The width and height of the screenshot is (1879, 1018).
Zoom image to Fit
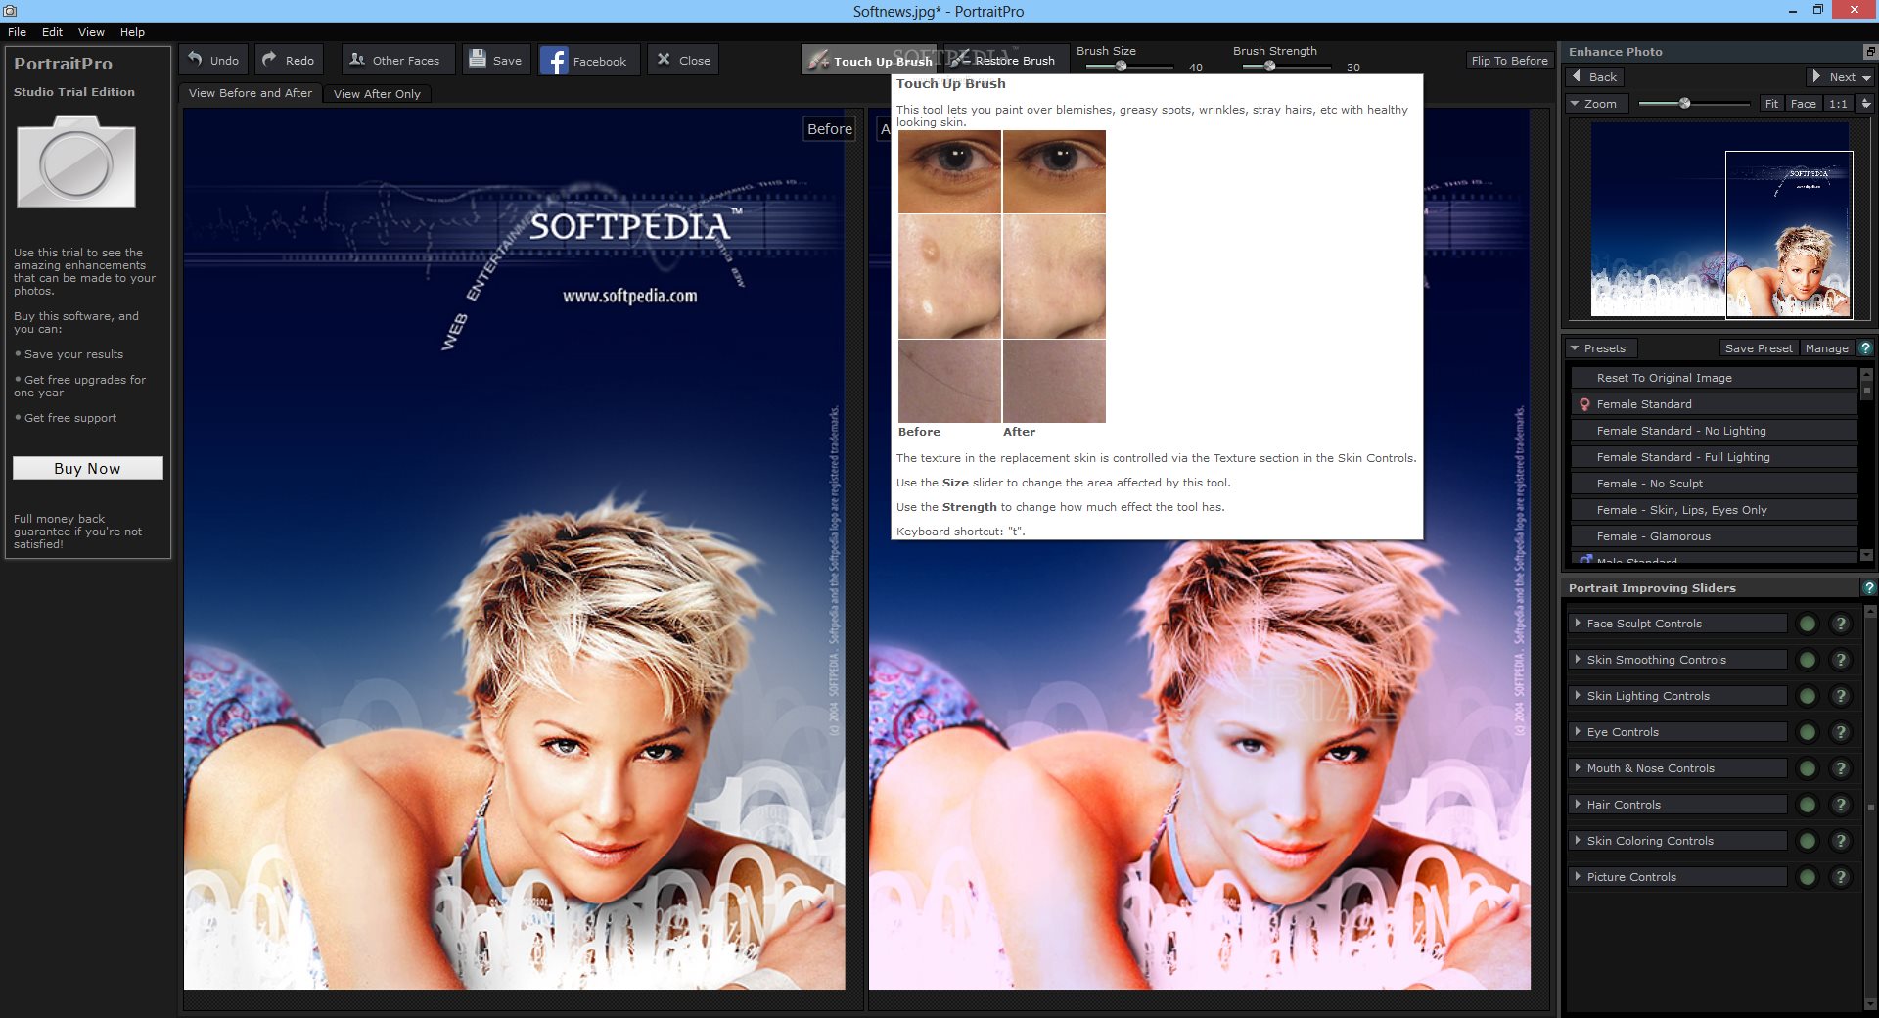click(x=1771, y=103)
